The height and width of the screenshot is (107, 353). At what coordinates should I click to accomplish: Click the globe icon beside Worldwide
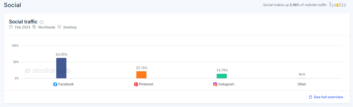34,27
